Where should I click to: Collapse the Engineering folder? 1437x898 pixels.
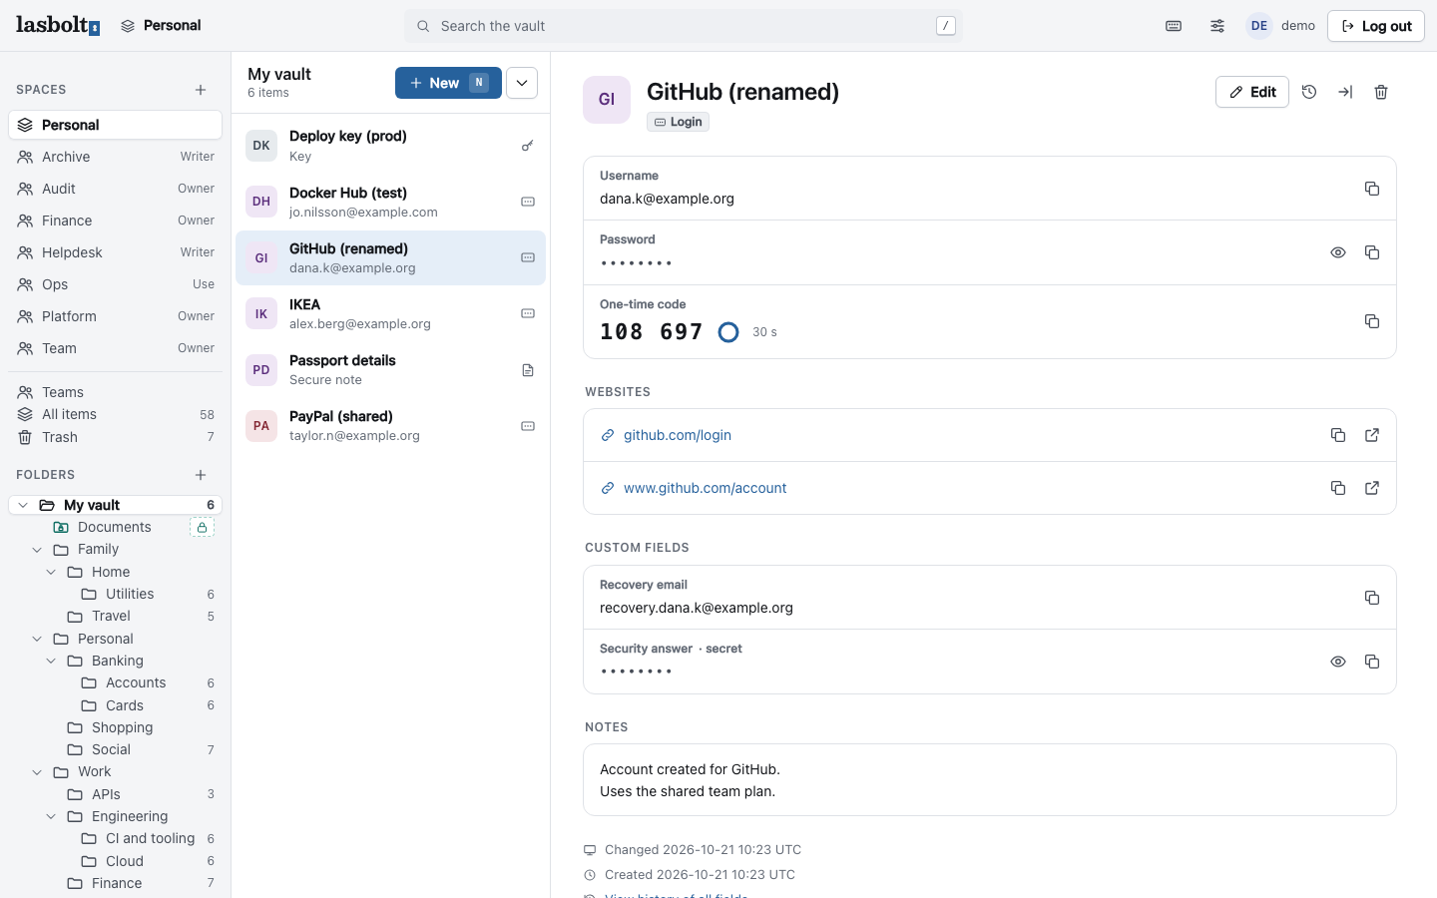click(x=51, y=816)
